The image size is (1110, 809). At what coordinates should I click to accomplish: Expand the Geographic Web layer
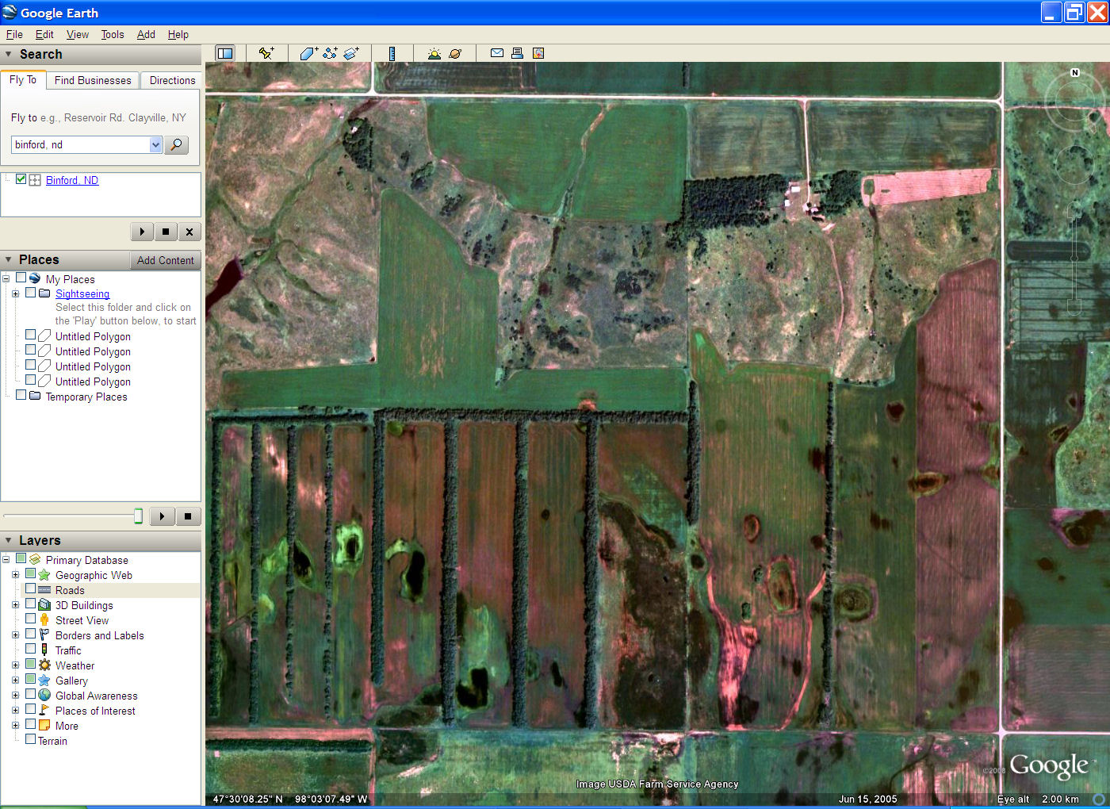pos(15,574)
